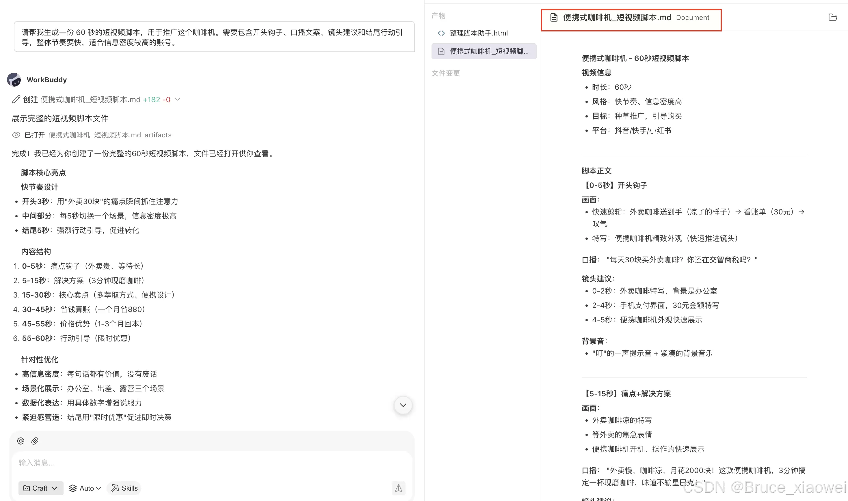This screenshot has height=501, width=848.
Task: Expand the 创建 file diff chevron
Action: coord(178,100)
